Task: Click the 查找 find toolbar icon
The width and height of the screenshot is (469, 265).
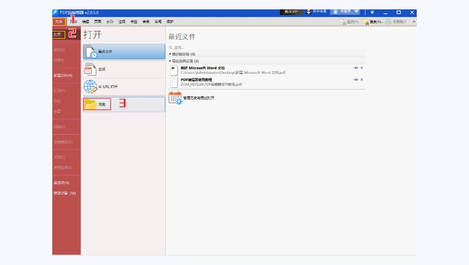Action: (x=343, y=22)
